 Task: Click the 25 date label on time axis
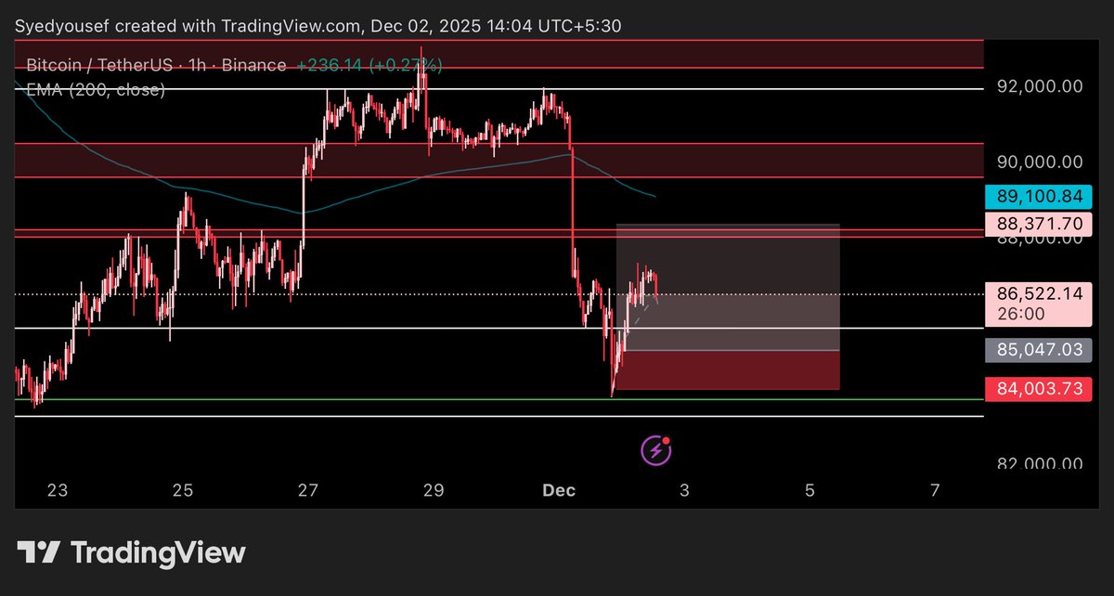click(183, 489)
